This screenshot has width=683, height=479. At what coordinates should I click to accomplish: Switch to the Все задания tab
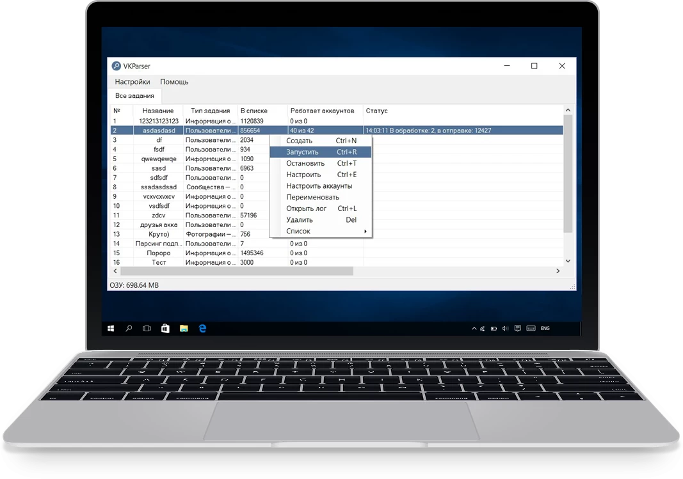tap(134, 96)
